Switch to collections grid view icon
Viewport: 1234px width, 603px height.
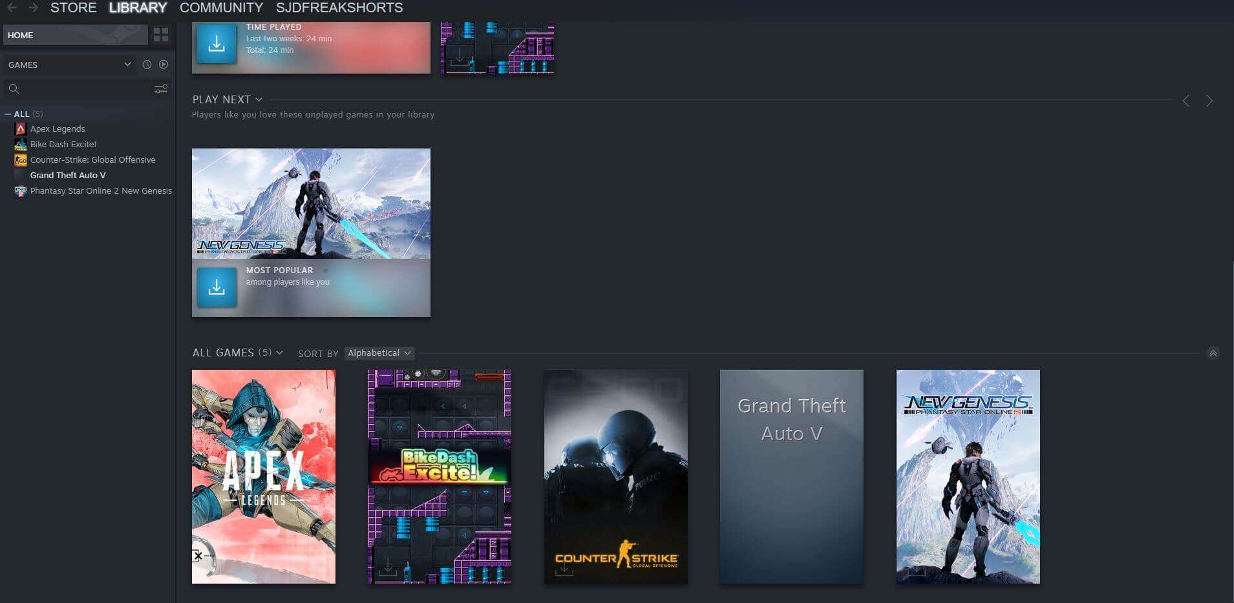tap(161, 35)
